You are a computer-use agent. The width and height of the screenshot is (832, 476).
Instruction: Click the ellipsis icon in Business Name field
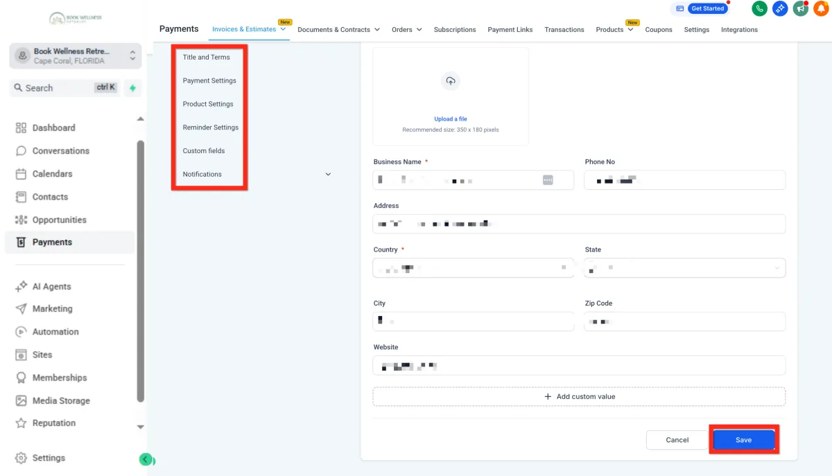pos(548,180)
